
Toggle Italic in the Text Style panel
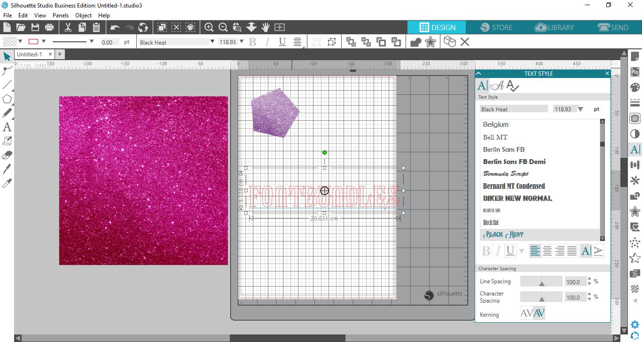pos(498,251)
